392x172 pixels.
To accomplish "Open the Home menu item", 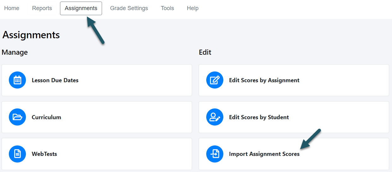I will click(12, 8).
